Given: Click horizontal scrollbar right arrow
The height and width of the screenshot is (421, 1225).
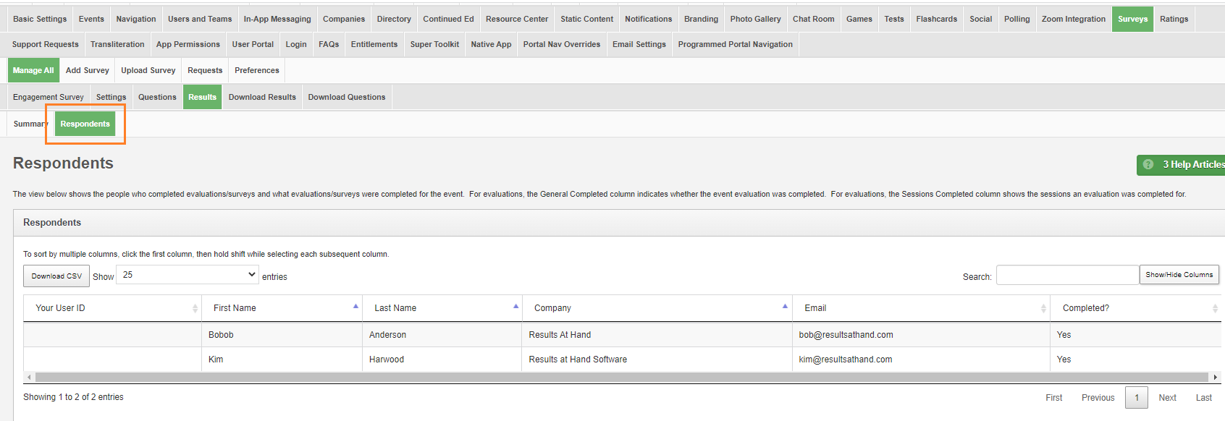Looking at the screenshot, I should click(x=1215, y=378).
